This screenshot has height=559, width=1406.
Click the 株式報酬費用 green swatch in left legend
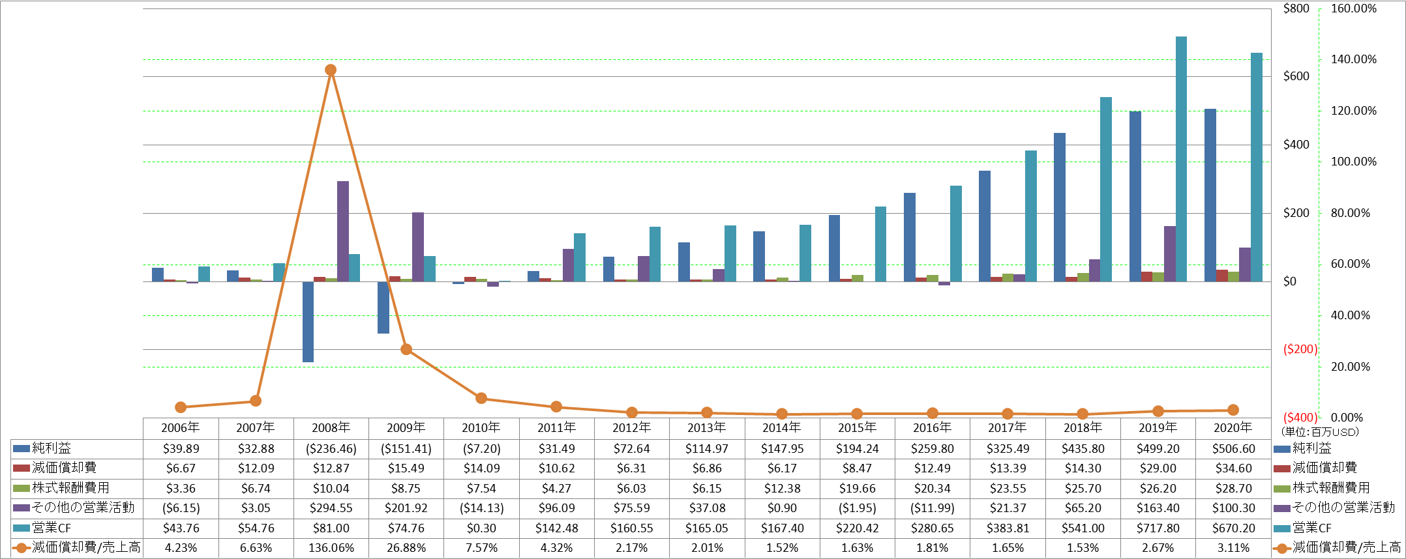22,488
